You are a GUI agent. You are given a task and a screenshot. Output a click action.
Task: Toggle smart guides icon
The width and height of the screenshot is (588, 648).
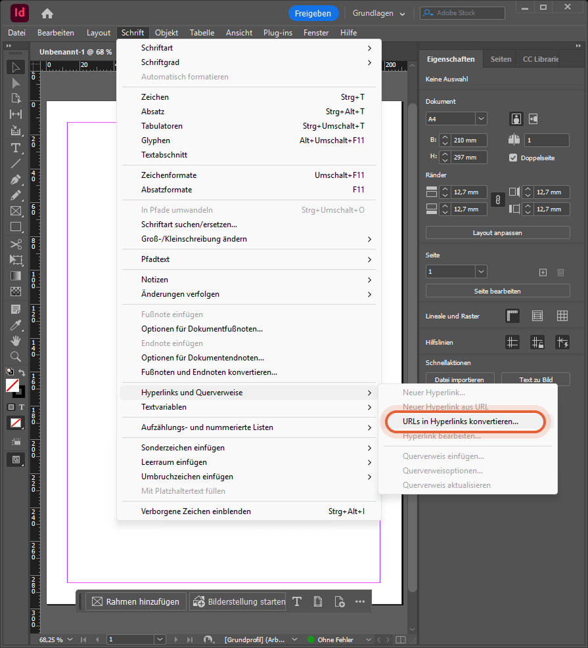click(x=562, y=343)
